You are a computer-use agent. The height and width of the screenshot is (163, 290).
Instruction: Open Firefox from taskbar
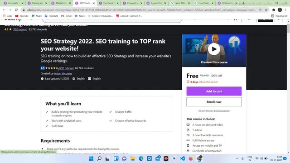(191, 158)
